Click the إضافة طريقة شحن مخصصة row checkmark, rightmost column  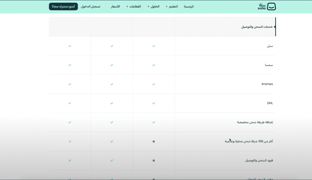click(154, 122)
